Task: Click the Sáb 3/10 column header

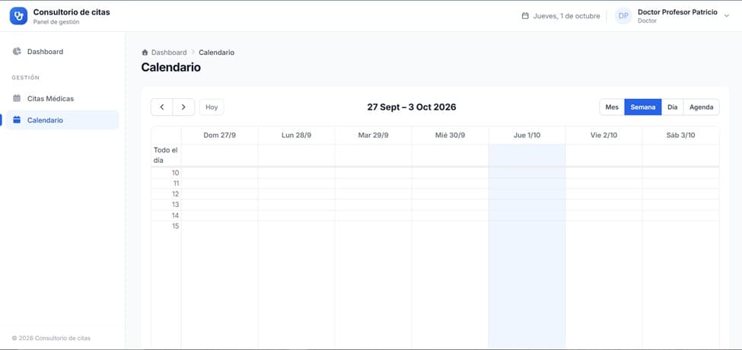Action: tap(680, 135)
